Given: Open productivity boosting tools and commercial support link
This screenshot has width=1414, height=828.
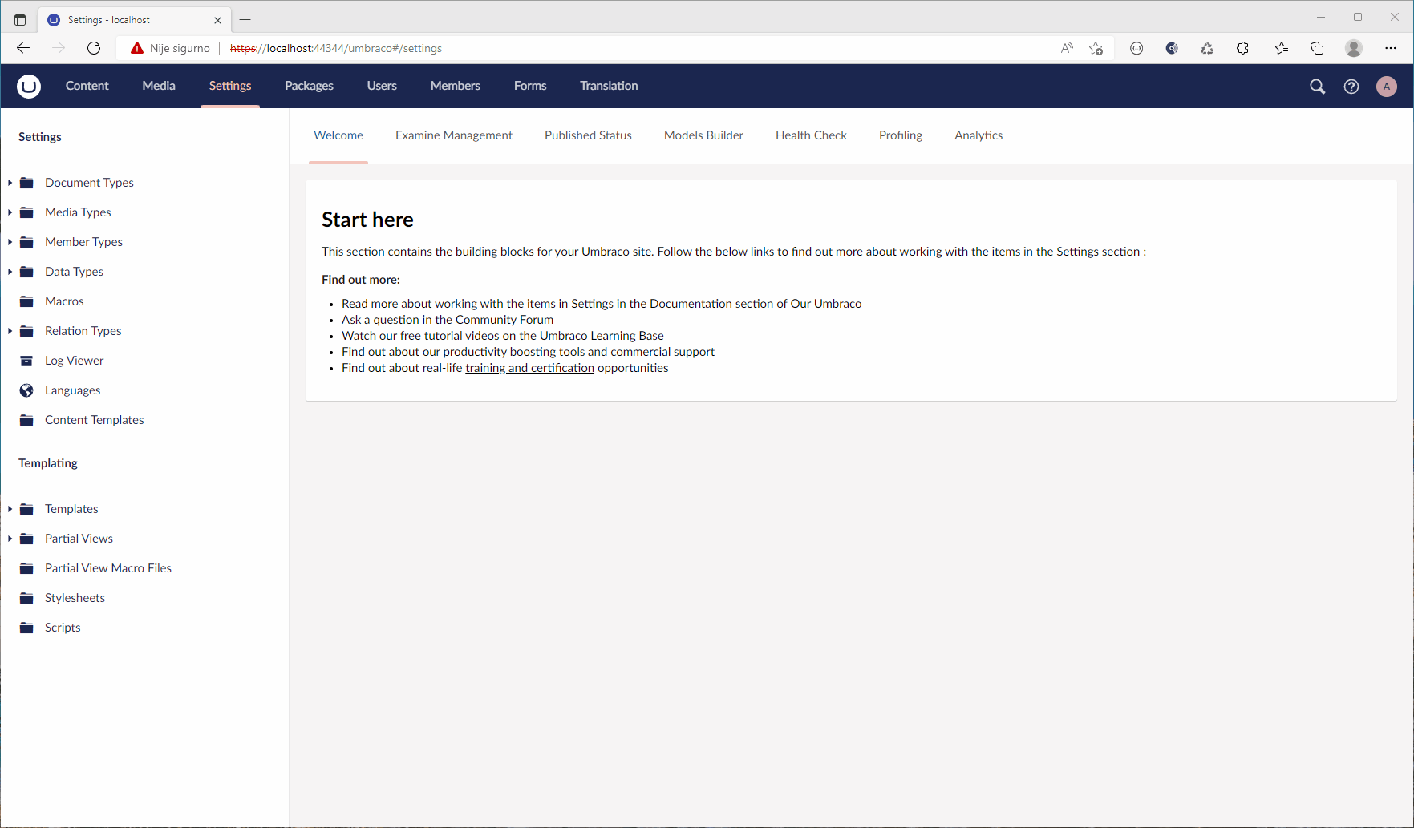Looking at the screenshot, I should (x=578, y=352).
